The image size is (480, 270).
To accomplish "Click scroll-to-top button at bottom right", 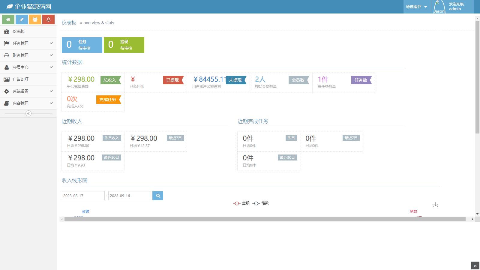I will [x=475, y=266].
